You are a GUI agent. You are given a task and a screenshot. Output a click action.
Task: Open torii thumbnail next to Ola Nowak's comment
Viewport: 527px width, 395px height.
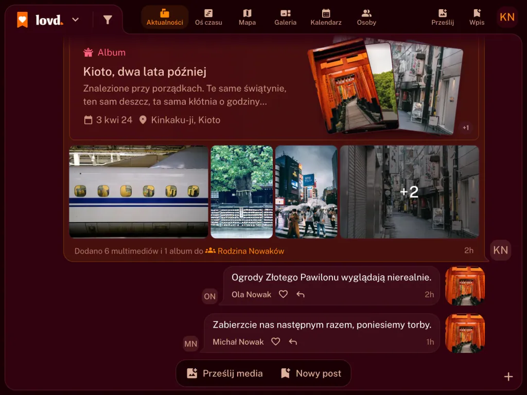click(465, 286)
